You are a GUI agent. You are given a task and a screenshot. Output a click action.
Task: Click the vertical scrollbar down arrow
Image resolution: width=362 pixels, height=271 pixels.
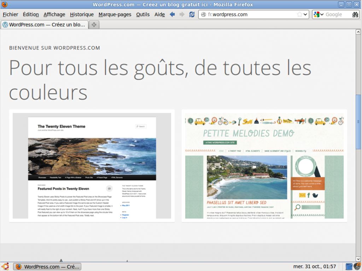click(x=358, y=259)
